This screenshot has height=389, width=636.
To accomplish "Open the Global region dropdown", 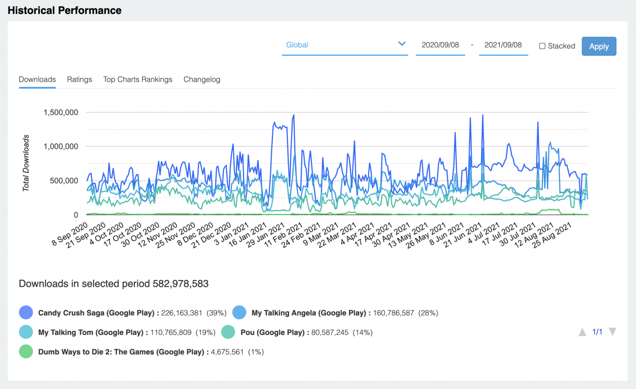I will [x=298, y=45].
